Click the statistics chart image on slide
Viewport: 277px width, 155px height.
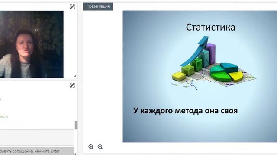[213, 63]
